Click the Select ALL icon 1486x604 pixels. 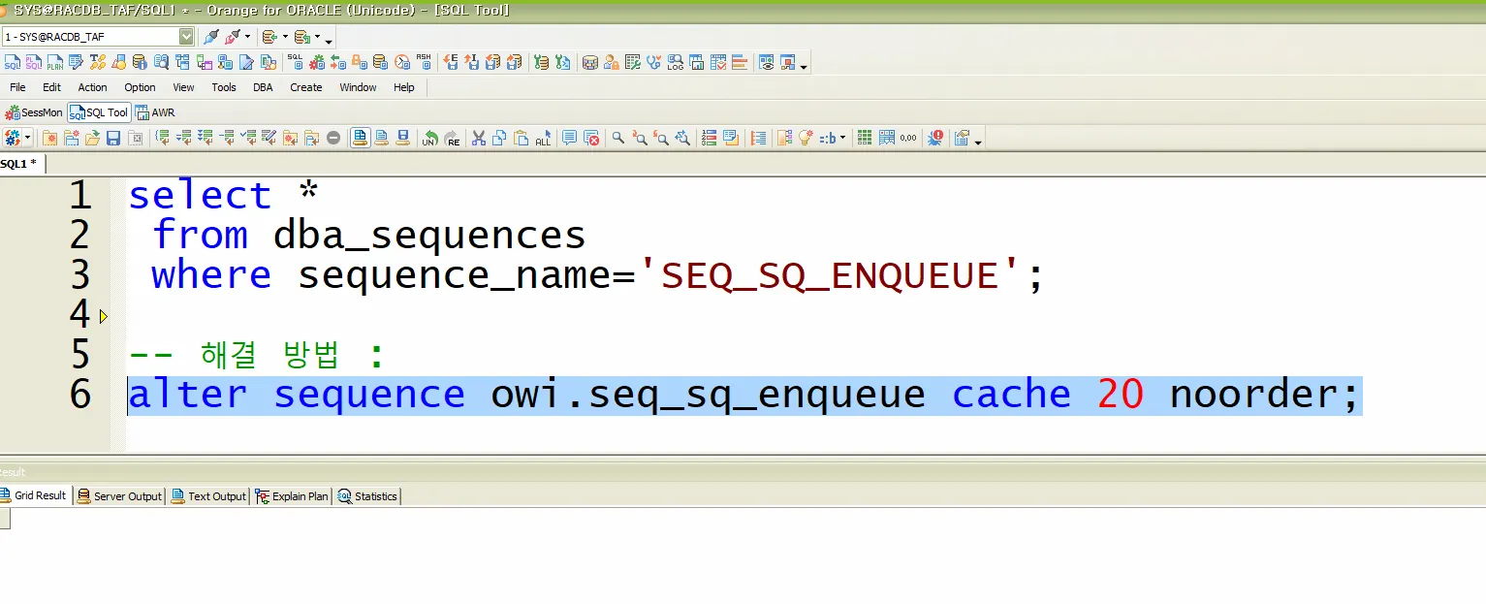(543, 139)
